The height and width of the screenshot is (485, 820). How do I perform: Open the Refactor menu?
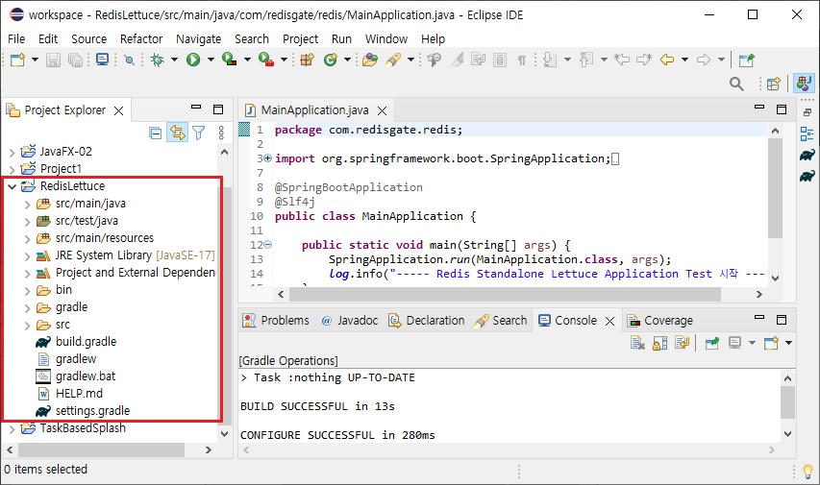[x=141, y=38]
